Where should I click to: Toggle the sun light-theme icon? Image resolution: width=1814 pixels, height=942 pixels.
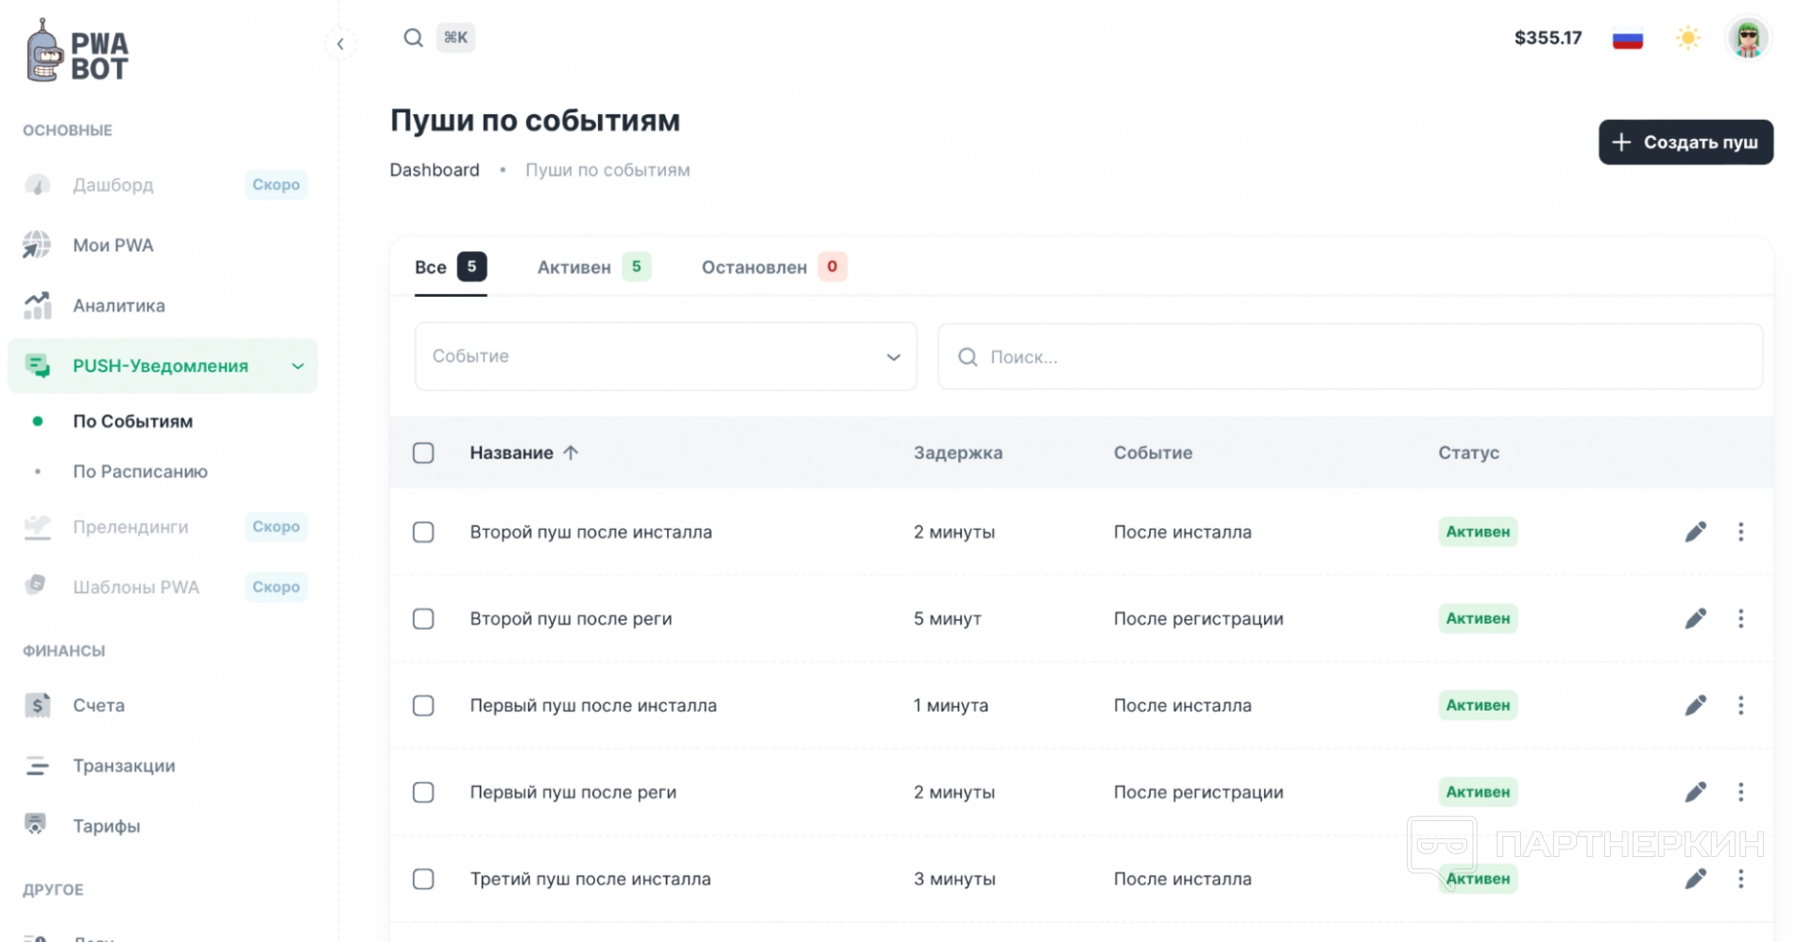click(x=1687, y=38)
